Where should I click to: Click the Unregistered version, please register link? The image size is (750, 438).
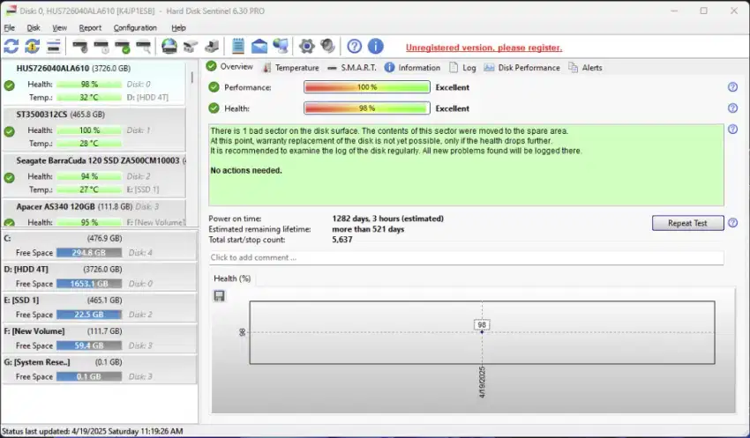pos(484,48)
